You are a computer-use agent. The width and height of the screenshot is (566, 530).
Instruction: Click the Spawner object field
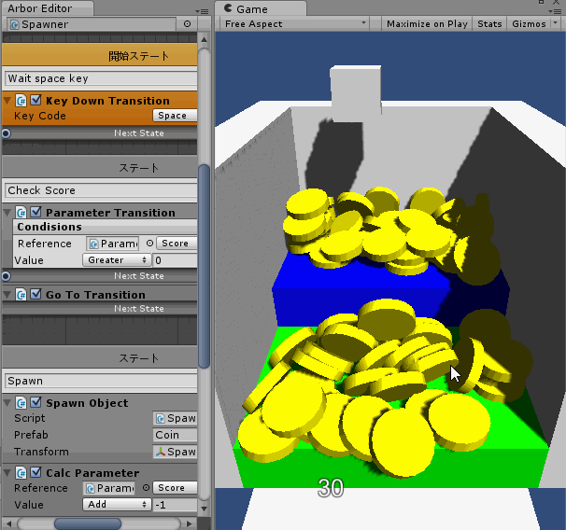(x=92, y=24)
